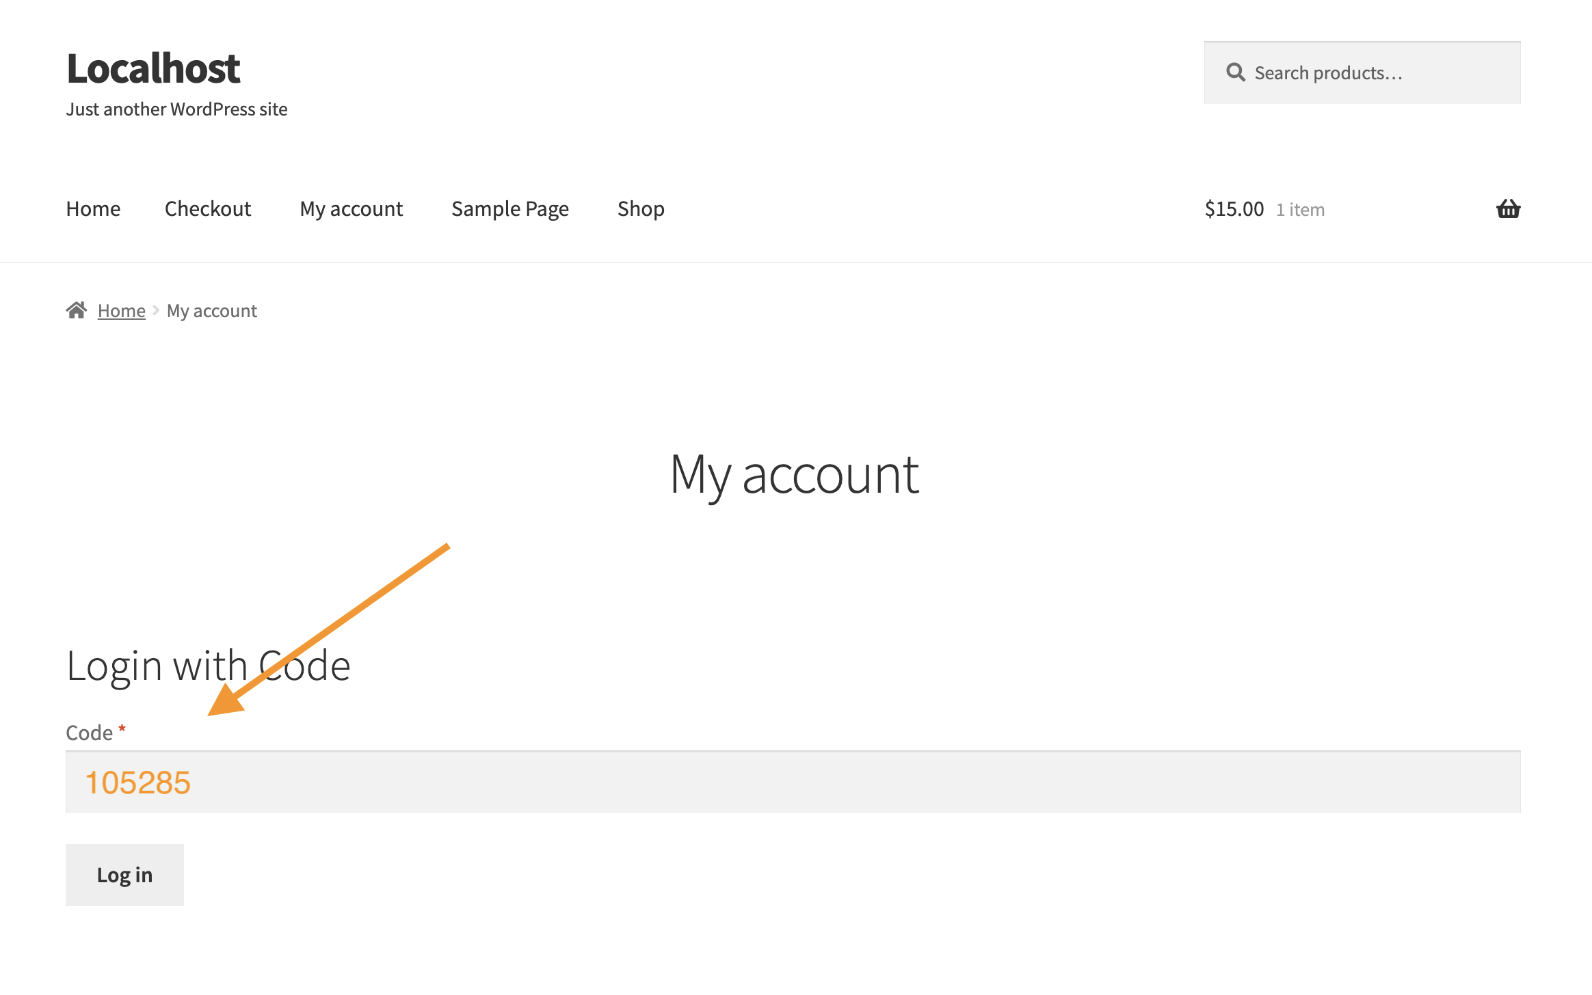Click the My account page heading
Viewport: 1592px width, 995px height.
(x=795, y=475)
